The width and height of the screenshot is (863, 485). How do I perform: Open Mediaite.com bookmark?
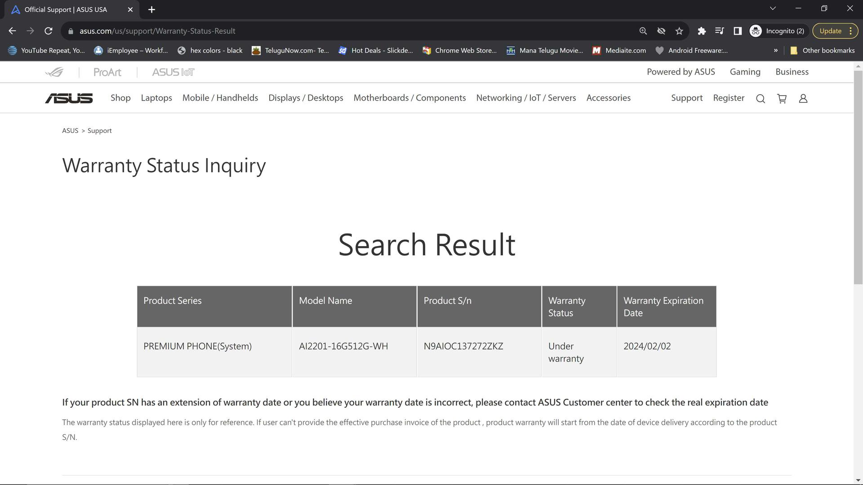pyautogui.click(x=619, y=50)
